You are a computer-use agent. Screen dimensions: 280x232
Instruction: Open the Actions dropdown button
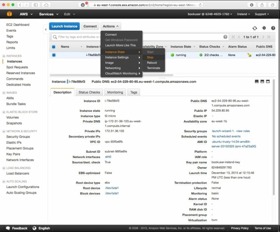(111, 26)
